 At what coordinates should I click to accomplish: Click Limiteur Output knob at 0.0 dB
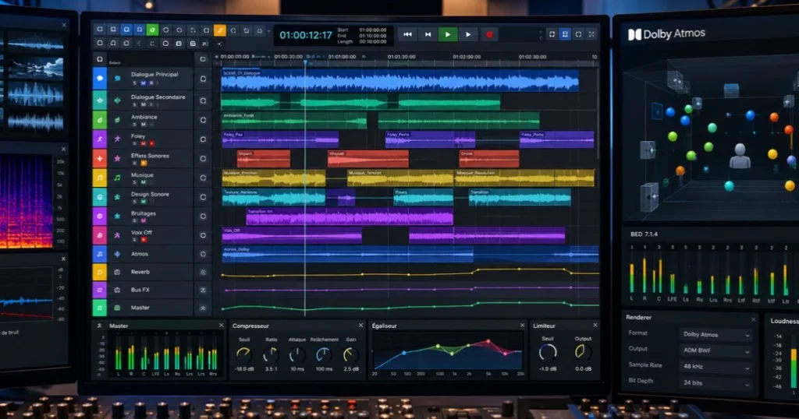[x=582, y=352]
